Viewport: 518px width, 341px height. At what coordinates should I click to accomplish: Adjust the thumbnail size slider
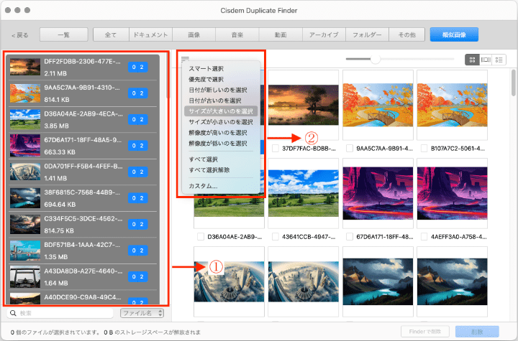(375, 60)
